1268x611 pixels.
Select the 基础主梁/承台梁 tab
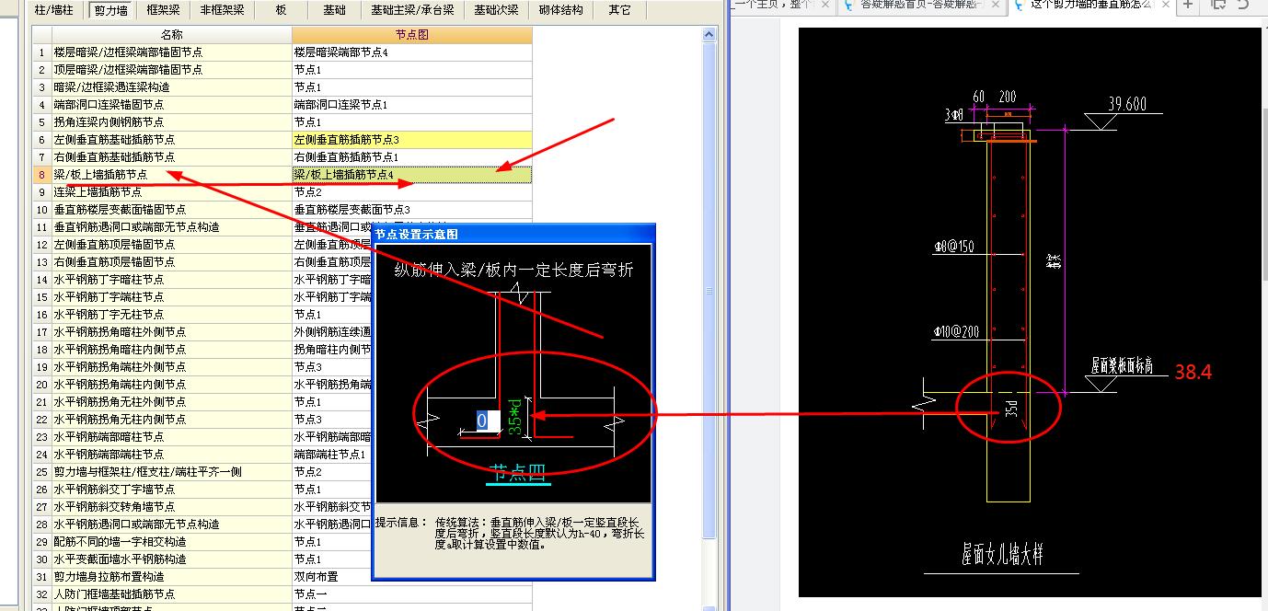412,10
